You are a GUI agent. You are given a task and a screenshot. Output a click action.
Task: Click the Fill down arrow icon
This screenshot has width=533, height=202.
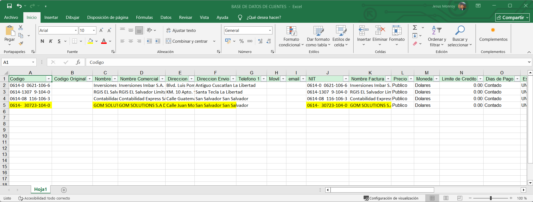tap(415, 36)
